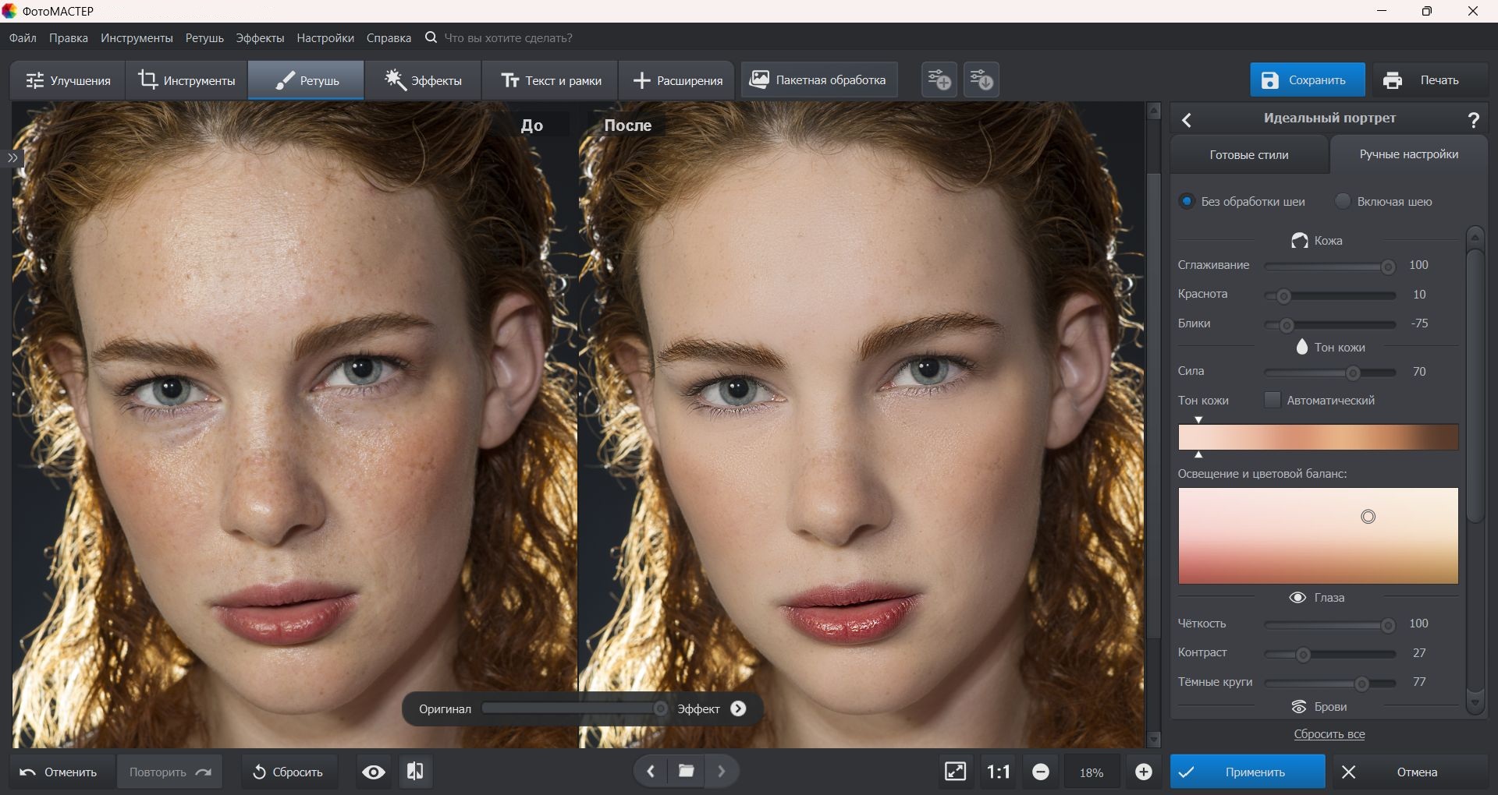The height and width of the screenshot is (795, 1498).
Task: Zoom in with the plus icon
Action: tap(1143, 772)
